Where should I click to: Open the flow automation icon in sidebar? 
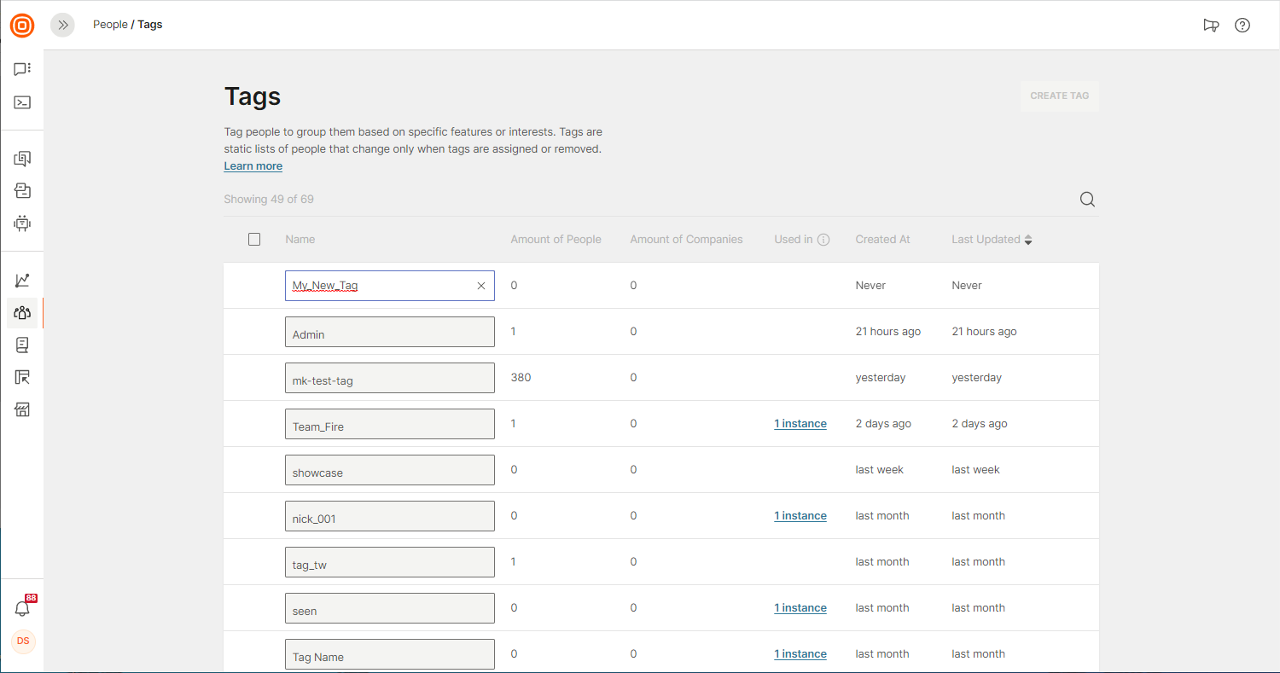[22, 191]
